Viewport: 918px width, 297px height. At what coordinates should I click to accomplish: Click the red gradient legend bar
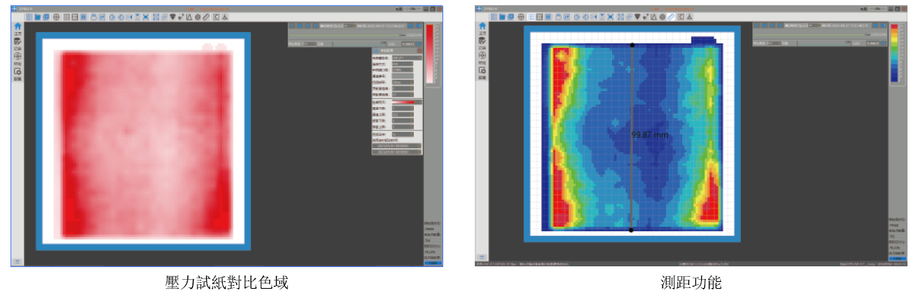coord(430,54)
